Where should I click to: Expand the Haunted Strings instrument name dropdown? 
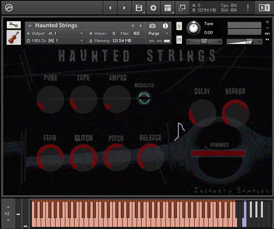(x=30, y=26)
